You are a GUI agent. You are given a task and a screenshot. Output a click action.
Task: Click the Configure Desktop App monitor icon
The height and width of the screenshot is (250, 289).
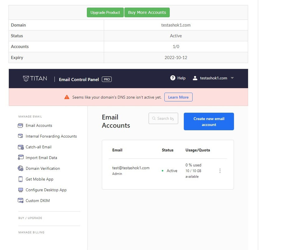point(21,190)
